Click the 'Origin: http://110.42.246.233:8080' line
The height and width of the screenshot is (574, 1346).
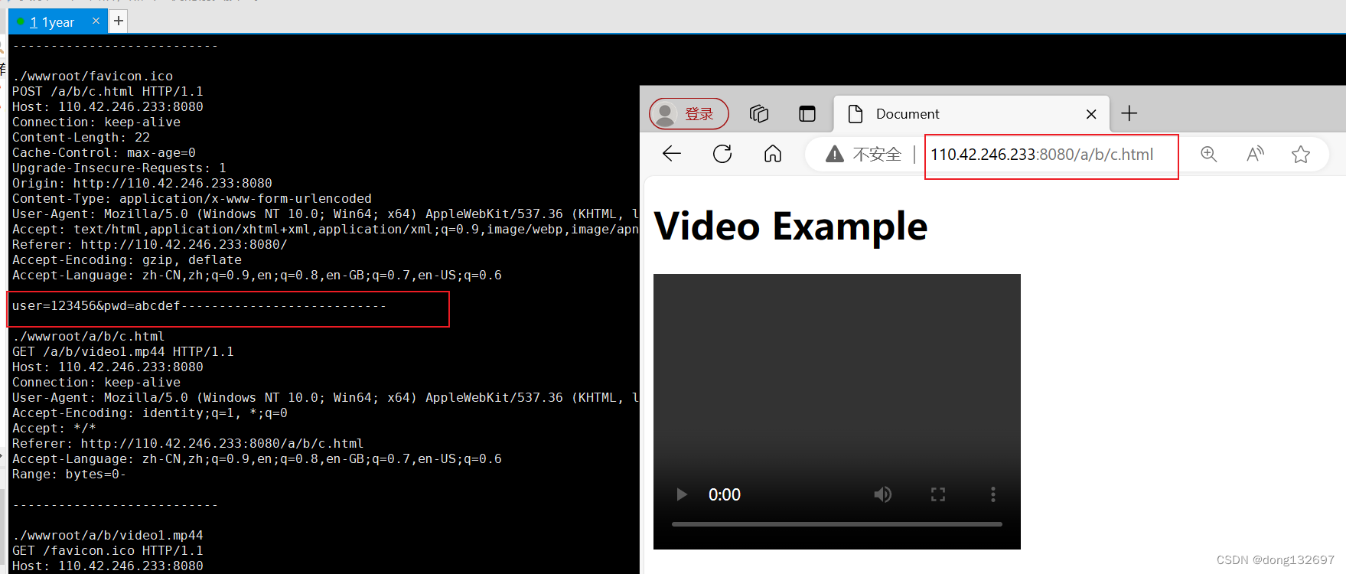pyautogui.click(x=142, y=183)
